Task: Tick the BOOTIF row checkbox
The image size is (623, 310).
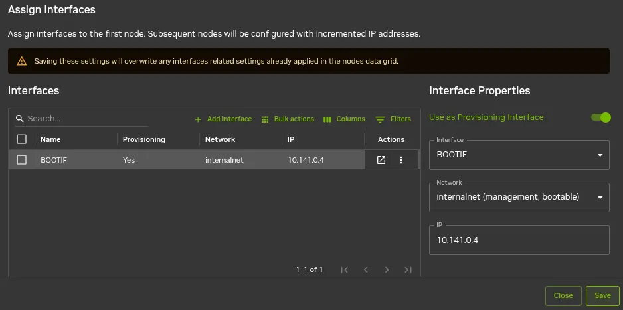Action: point(21,160)
